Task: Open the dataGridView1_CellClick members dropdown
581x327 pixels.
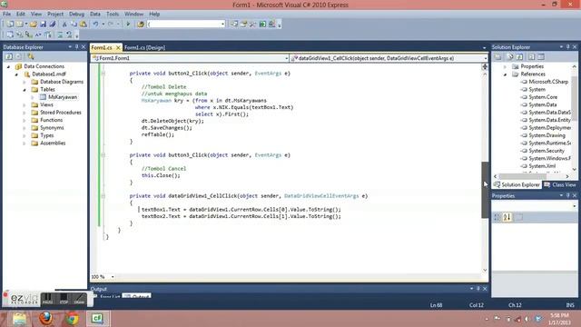Action: [x=486, y=58]
